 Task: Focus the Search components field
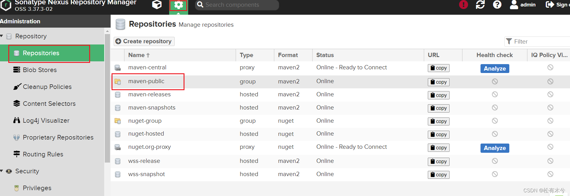coord(237,5)
